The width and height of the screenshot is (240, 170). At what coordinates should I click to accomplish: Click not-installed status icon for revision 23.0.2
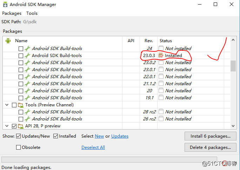161,62
